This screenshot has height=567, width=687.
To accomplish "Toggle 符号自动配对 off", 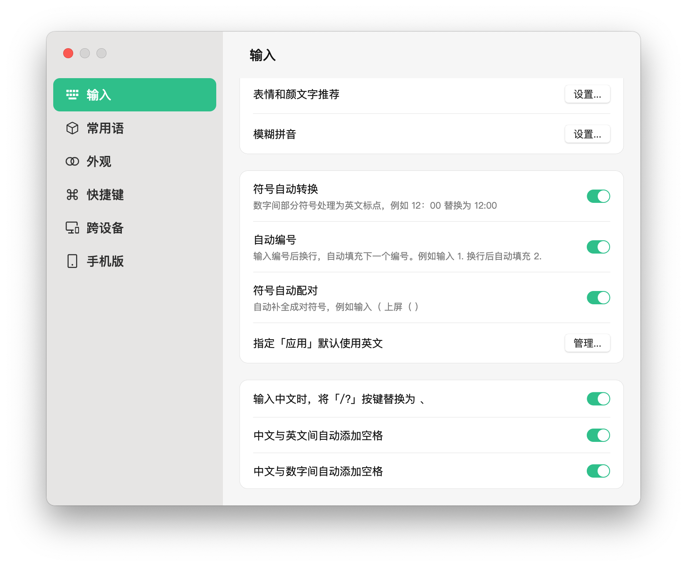I will (598, 298).
